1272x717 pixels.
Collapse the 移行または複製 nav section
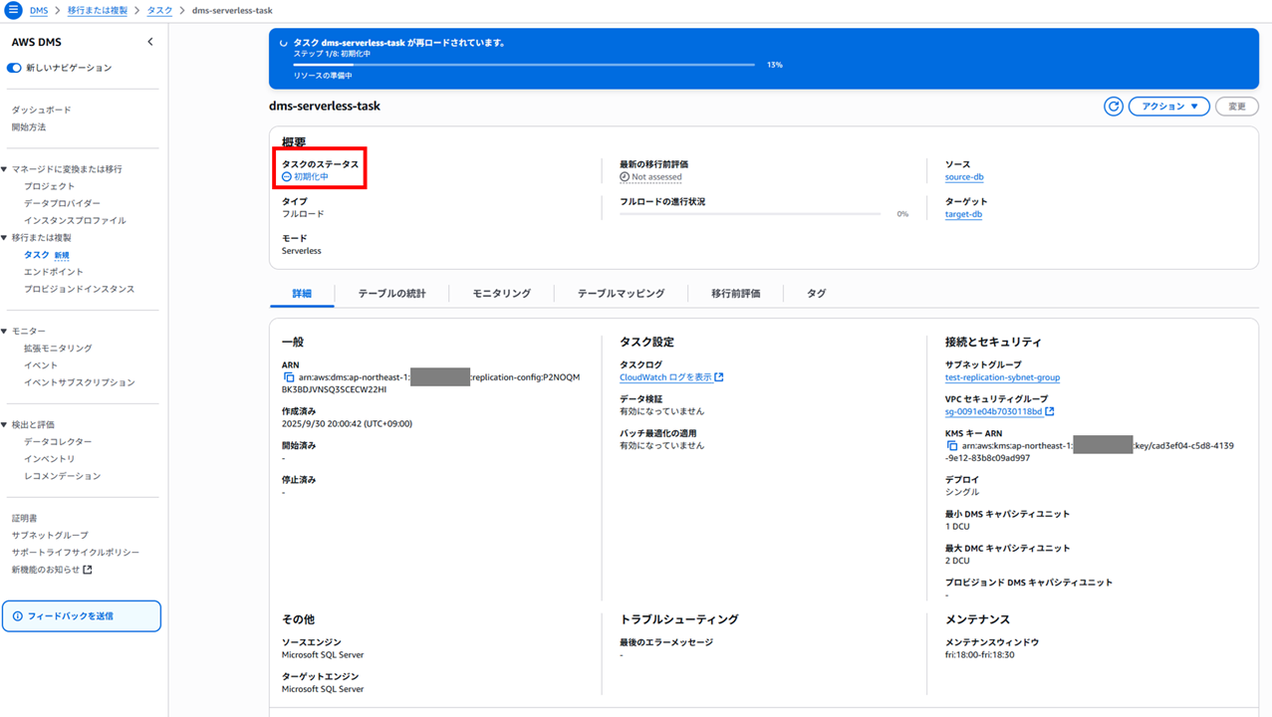point(5,238)
